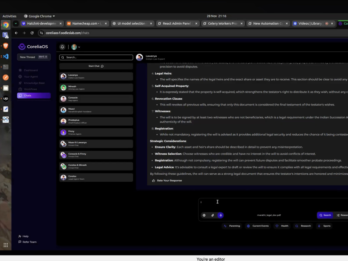This screenshot has width=348, height=261.
Task: Choose the Current Events topic chip
Action: pos(258,226)
